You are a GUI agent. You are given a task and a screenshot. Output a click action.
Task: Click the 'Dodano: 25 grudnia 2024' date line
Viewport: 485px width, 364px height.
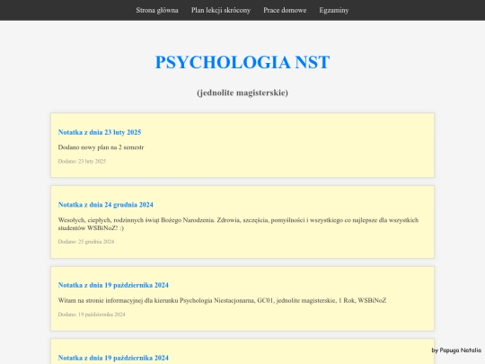tap(86, 242)
